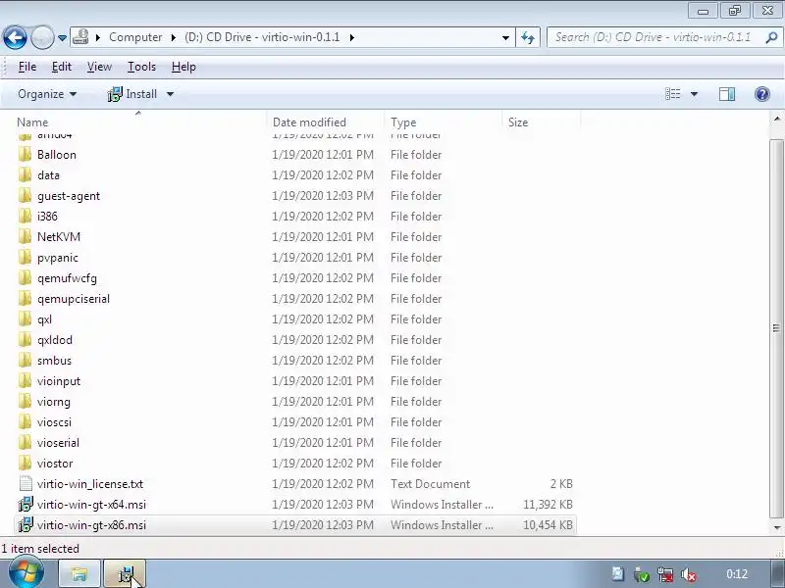785x588 pixels.
Task: Open the Windows Start orb
Action: tap(26, 573)
